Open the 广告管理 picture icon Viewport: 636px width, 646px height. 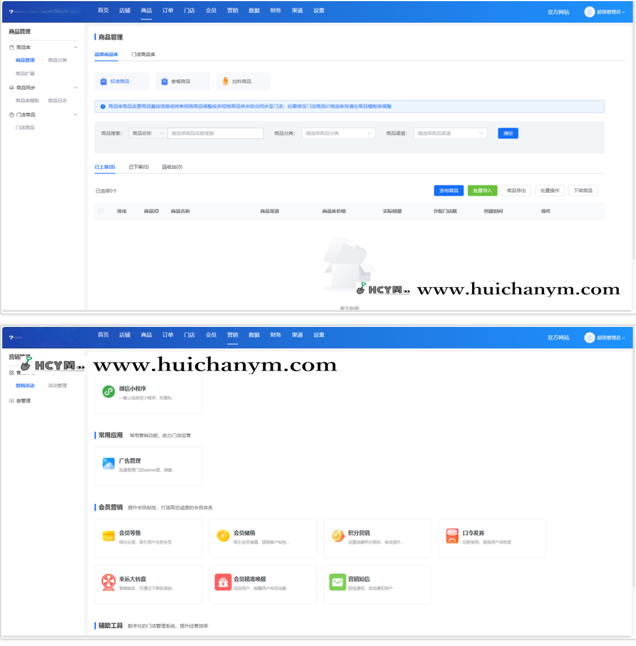pyautogui.click(x=108, y=464)
